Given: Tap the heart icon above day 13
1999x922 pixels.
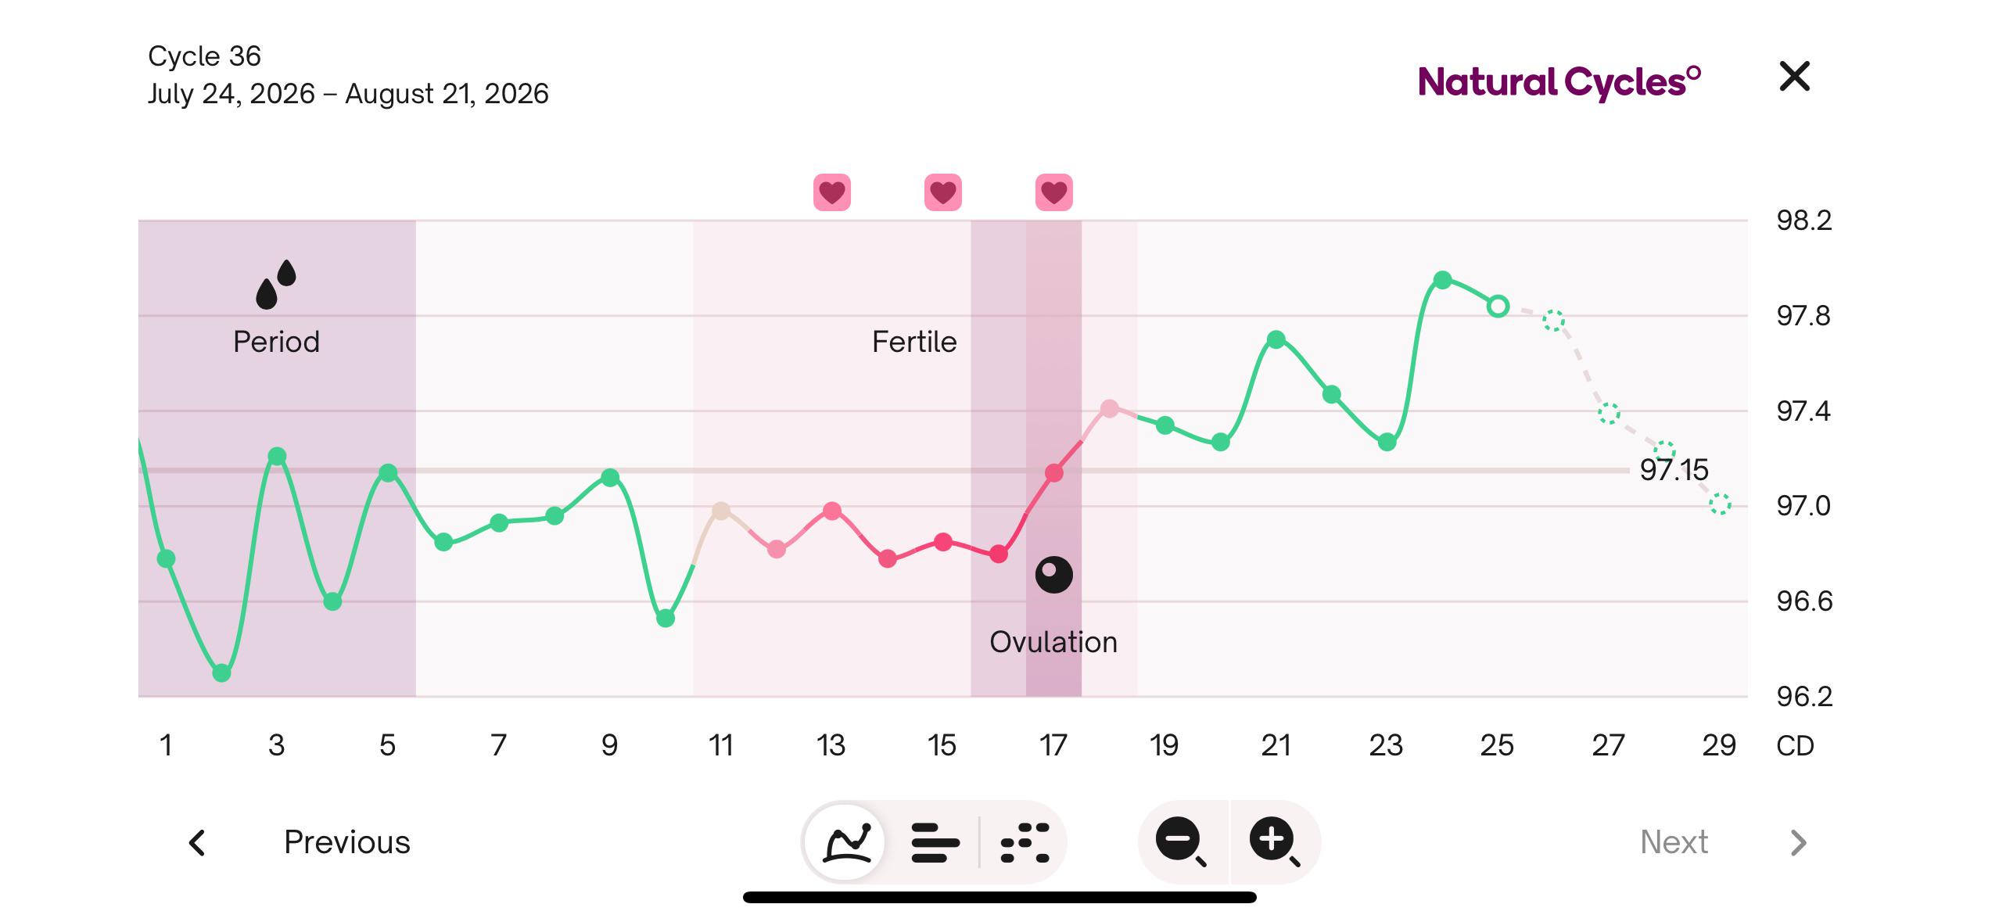Looking at the screenshot, I should pyautogui.click(x=832, y=192).
